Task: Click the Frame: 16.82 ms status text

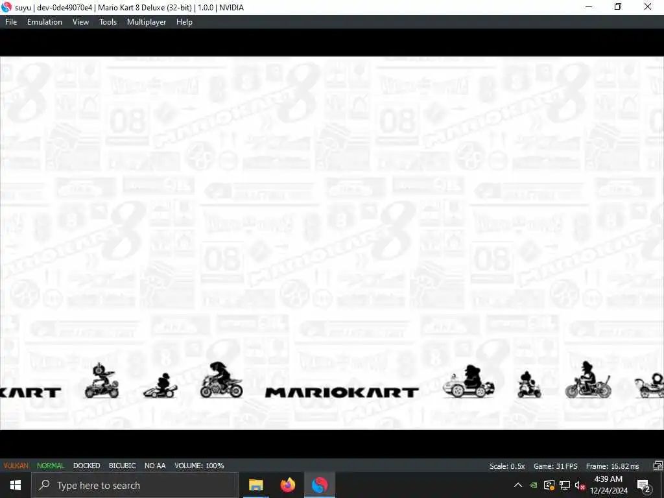Action: point(612,466)
